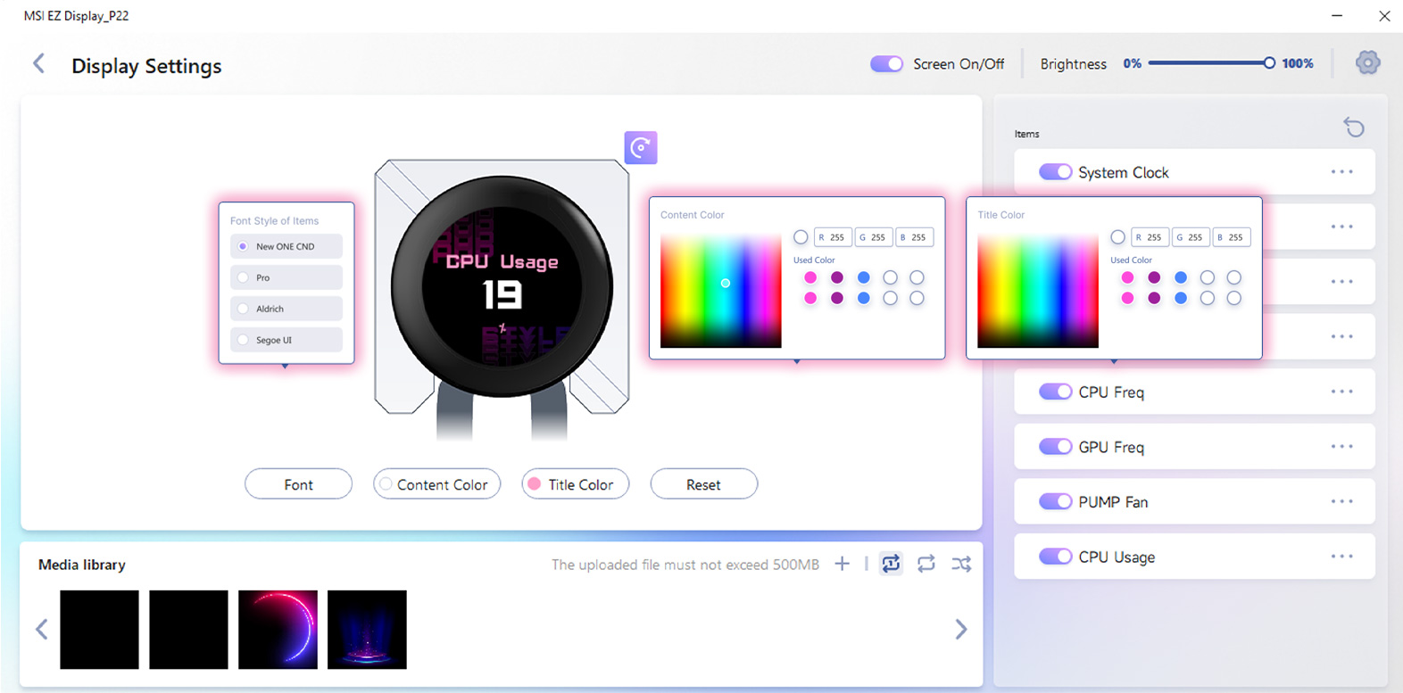The width and height of the screenshot is (1403, 693).
Task: Click the B value field in Title Color
Action: (1232, 237)
